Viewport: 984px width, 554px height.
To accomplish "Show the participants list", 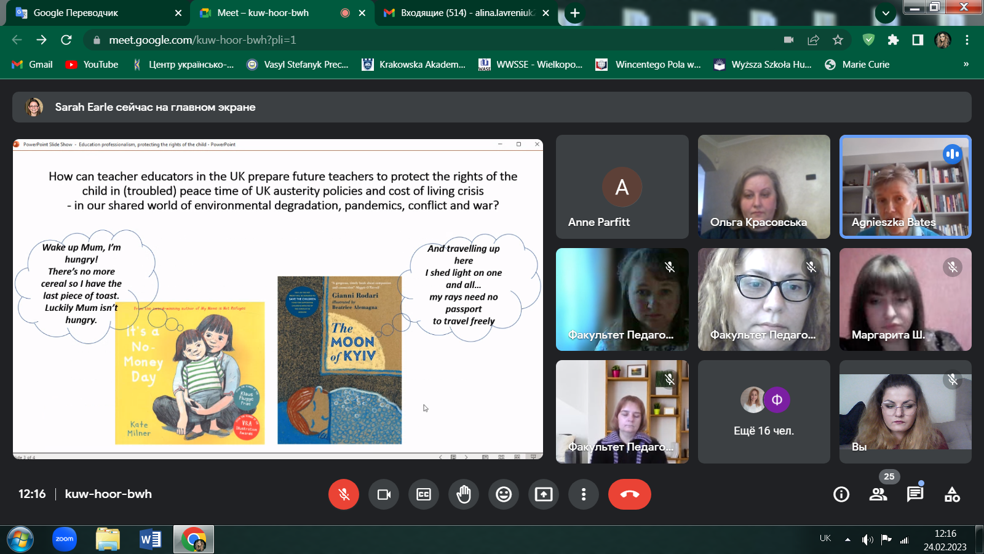I will (x=878, y=494).
